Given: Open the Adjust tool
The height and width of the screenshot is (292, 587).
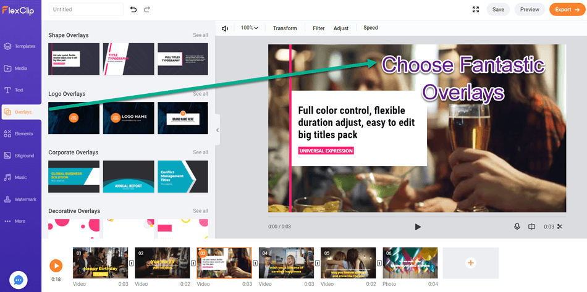Looking at the screenshot, I should click(341, 28).
